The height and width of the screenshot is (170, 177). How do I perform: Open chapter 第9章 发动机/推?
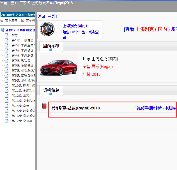[x=24, y=81]
